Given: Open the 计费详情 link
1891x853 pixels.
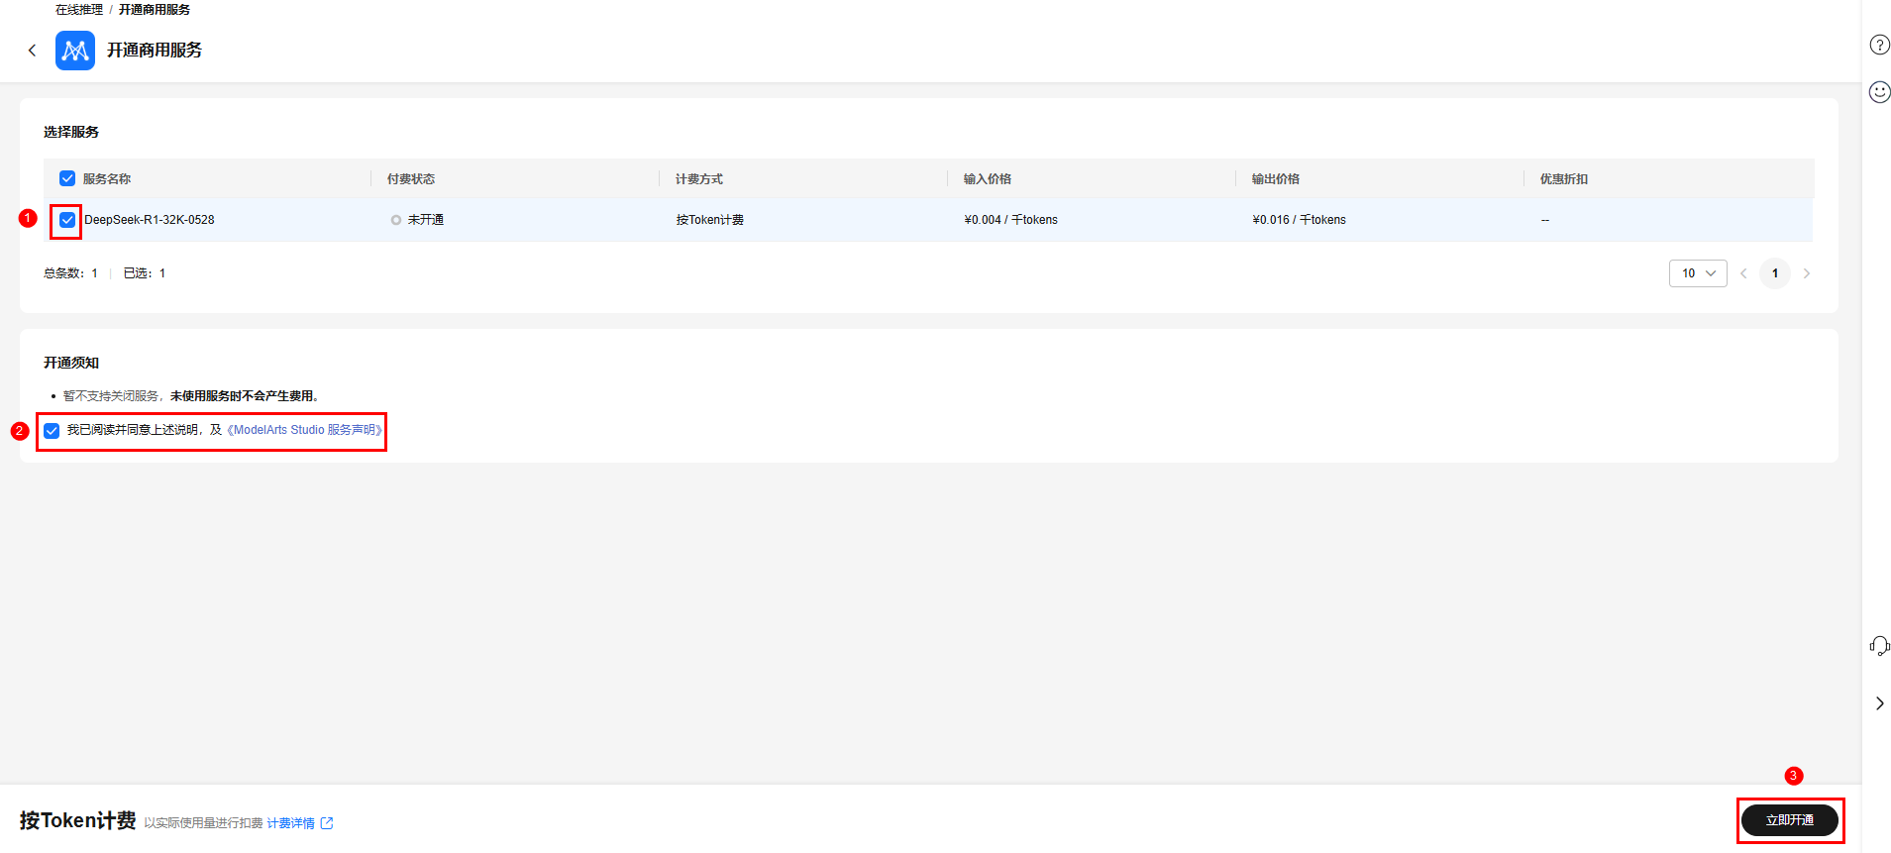Looking at the screenshot, I should tap(290, 823).
